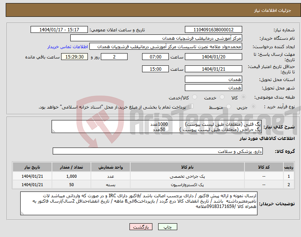The width and height of the screenshot is (301, 237).
Task: Click the ردیف column header
Action: point(289,167)
